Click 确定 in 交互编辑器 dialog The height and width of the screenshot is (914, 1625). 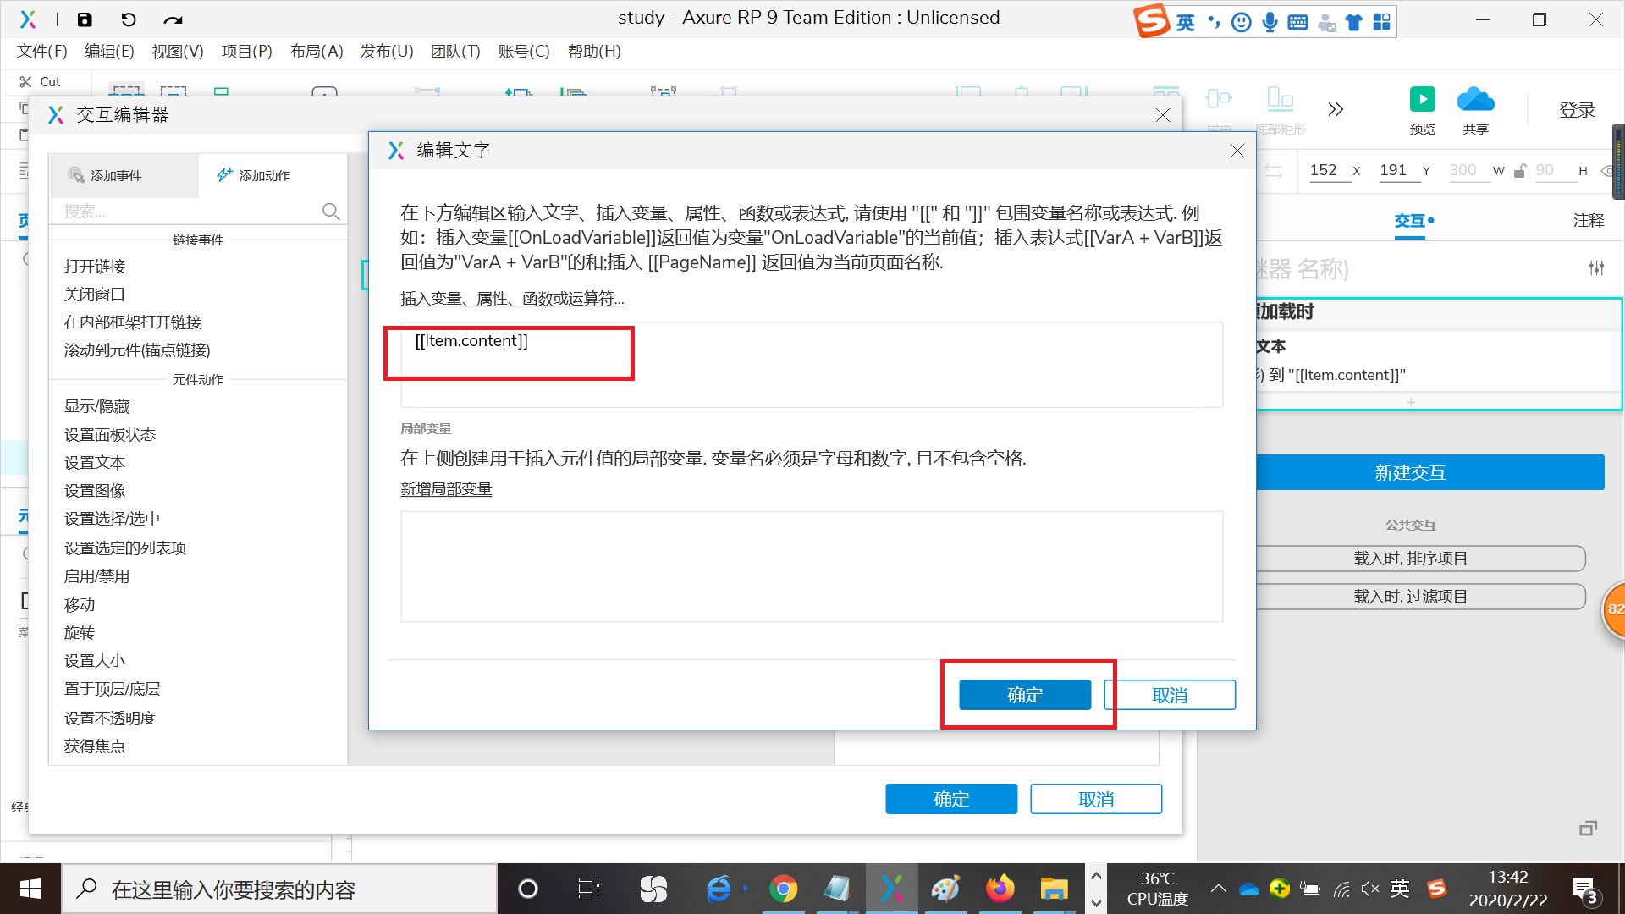coord(951,799)
